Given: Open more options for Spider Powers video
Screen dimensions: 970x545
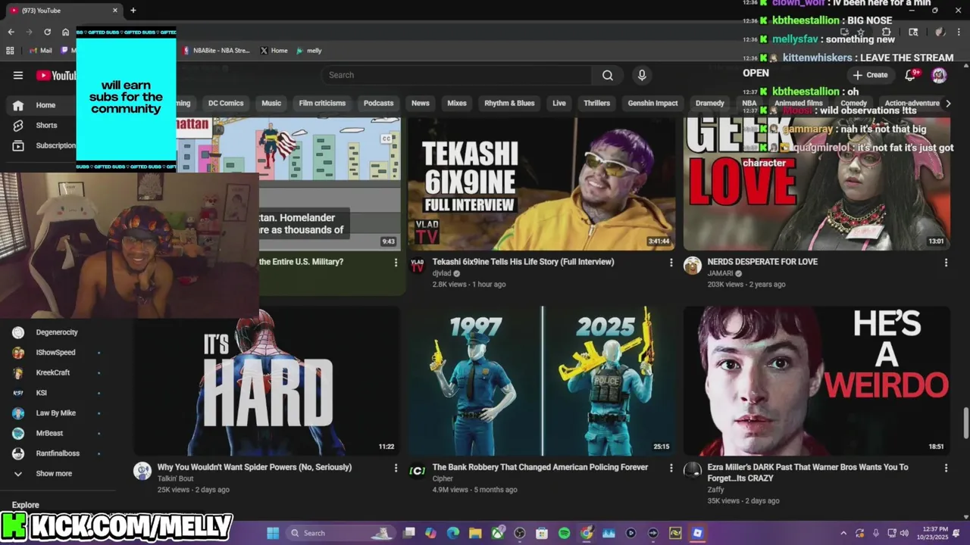Looking at the screenshot, I should (x=396, y=468).
